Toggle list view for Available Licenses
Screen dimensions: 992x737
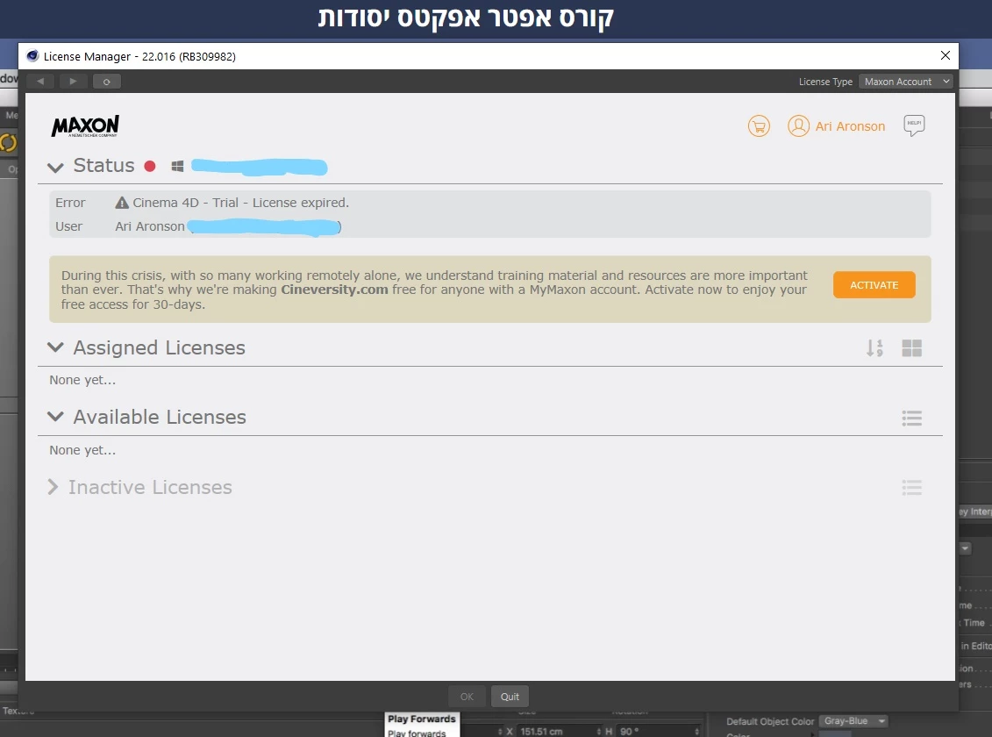click(x=911, y=419)
